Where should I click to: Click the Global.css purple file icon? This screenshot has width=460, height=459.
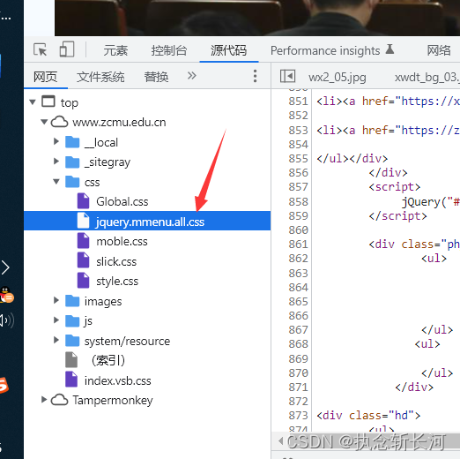[83, 200]
